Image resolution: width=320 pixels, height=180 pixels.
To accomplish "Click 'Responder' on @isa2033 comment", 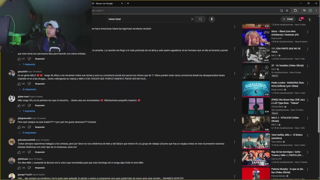I will point(40,84).
